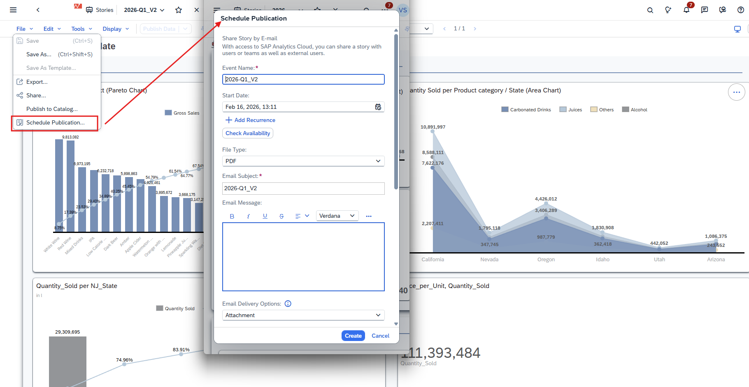The height and width of the screenshot is (387, 749).
Task: Open the notifications bell
Action: coord(686,10)
